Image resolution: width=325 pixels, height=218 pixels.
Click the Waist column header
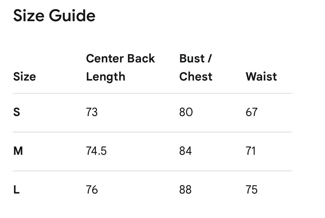261,77
